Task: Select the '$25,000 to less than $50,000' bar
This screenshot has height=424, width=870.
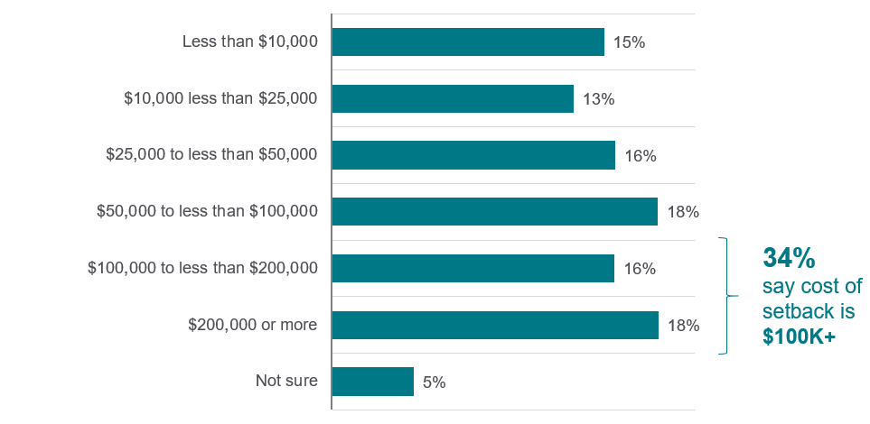Action: pos(473,155)
